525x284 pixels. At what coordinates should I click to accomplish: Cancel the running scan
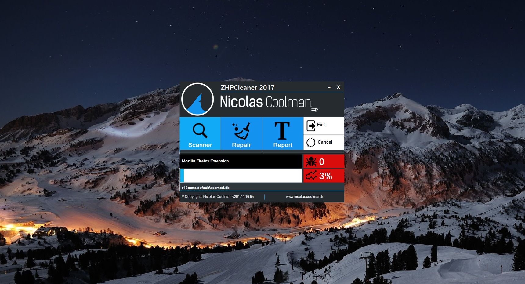tap(324, 142)
